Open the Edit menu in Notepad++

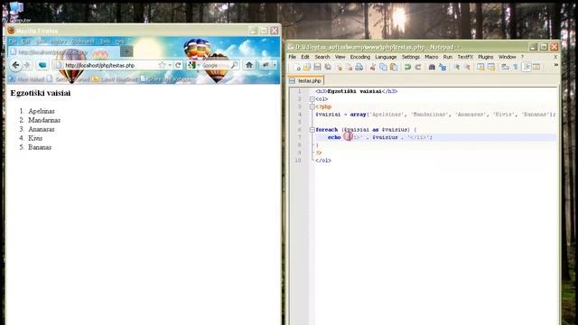(305, 57)
